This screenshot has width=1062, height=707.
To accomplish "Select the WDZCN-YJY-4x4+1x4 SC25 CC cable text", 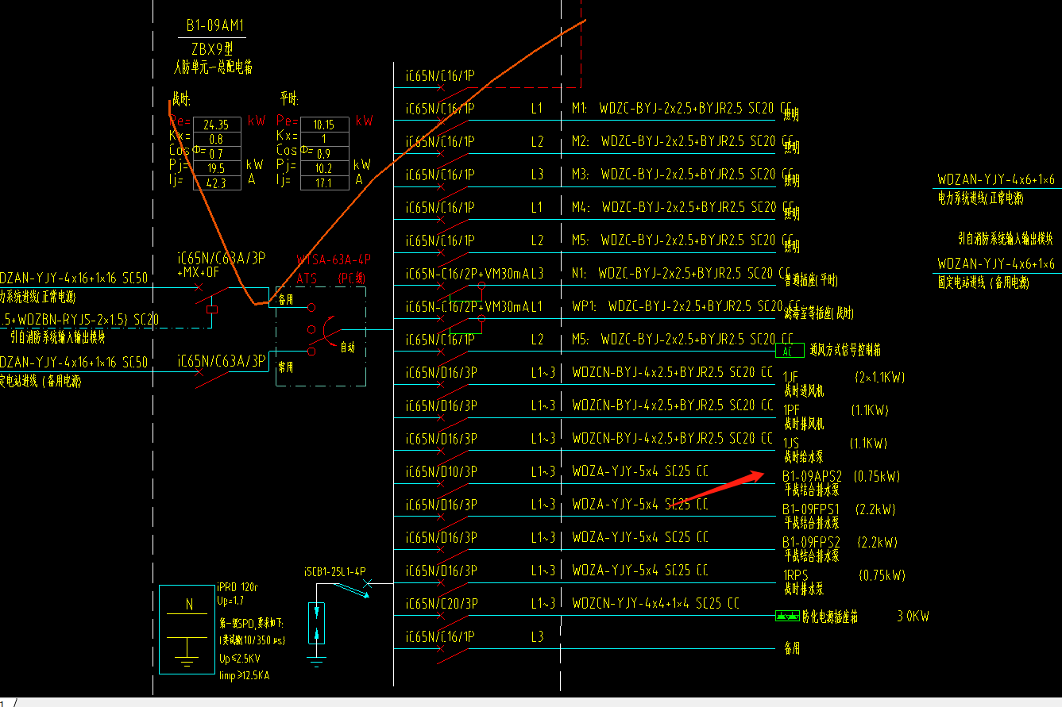I will click(655, 604).
